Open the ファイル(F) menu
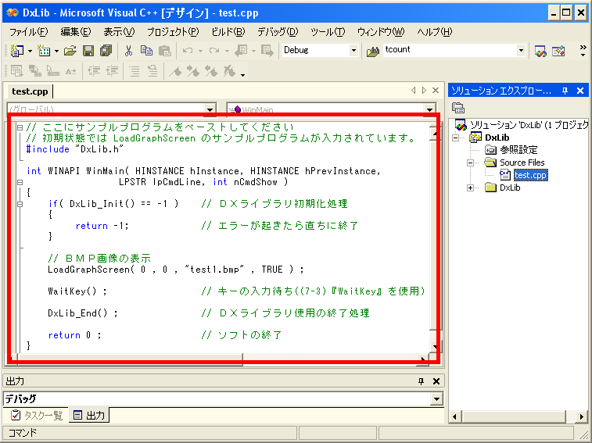Image resolution: width=592 pixels, height=443 pixels. point(28,32)
